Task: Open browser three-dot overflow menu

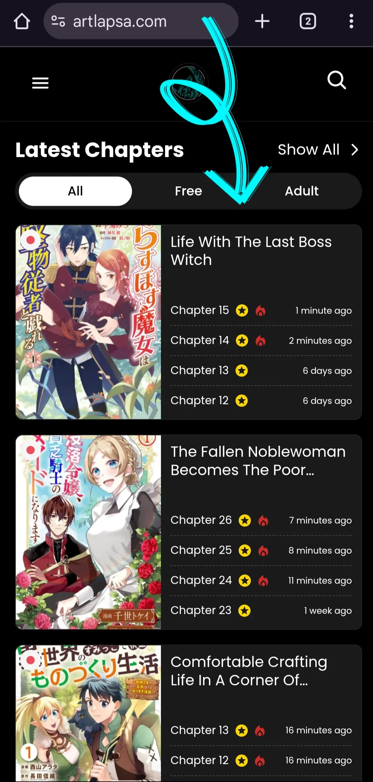Action: pos(351,21)
